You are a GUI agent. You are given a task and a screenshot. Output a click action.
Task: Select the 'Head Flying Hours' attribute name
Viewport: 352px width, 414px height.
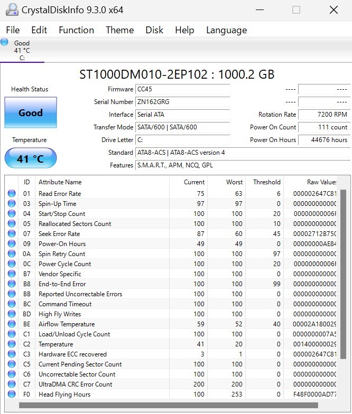(x=64, y=394)
